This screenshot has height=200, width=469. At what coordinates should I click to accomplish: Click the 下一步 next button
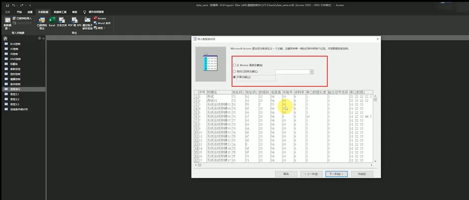tap(337, 174)
